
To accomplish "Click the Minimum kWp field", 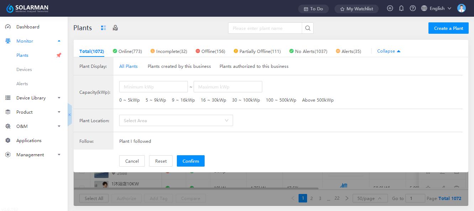I will 153,87.
